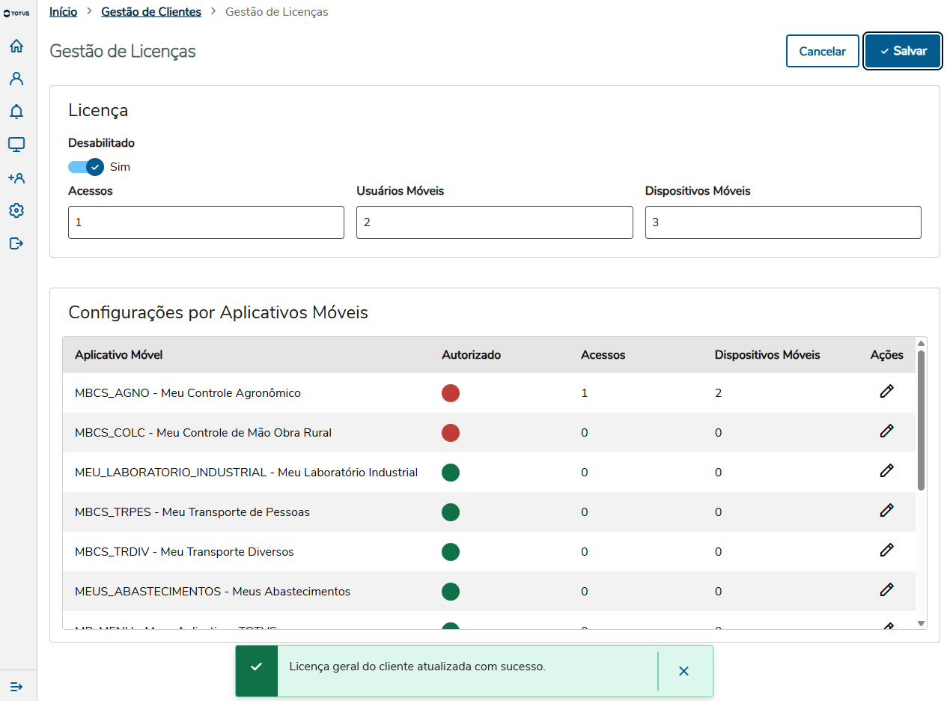
Task: Toggle the Desabilitado switch
Action: (x=86, y=167)
